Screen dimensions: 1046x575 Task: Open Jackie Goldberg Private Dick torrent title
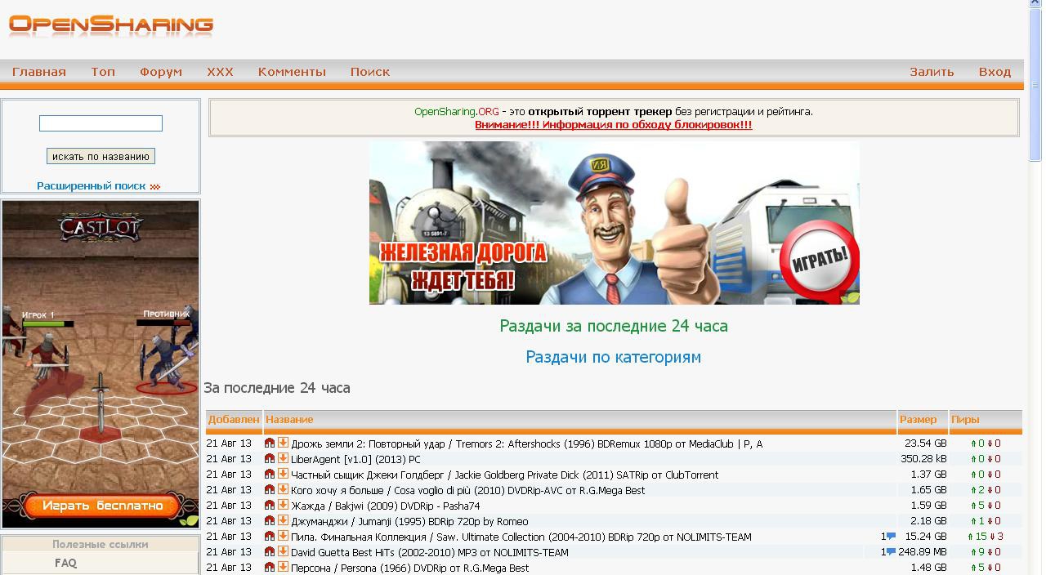pyautogui.click(x=505, y=475)
